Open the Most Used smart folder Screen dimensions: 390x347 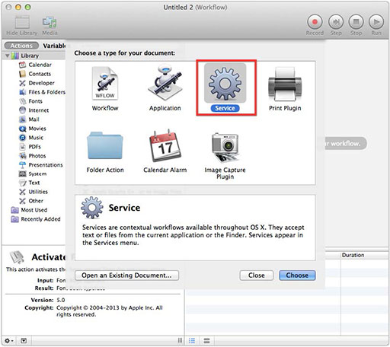click(29, 210)
